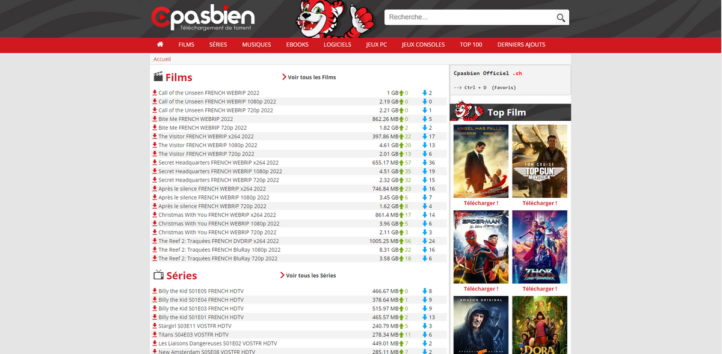Click the download icon for The Reef 2 BluRay 720p
The image size is (722, 354).
(155, 258)
